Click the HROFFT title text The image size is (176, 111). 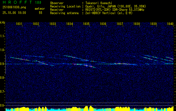point(17,2)
